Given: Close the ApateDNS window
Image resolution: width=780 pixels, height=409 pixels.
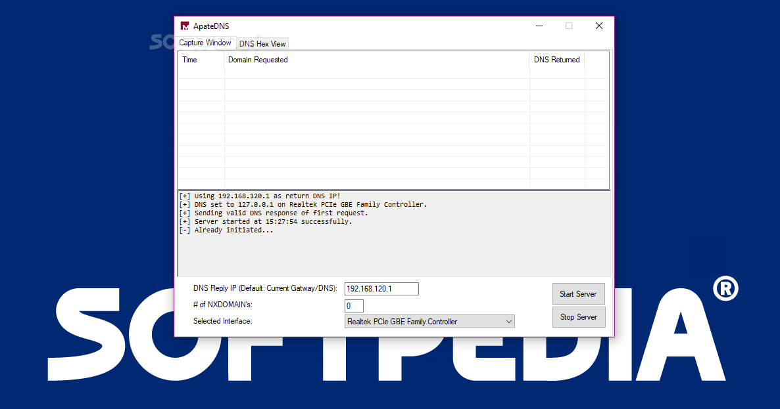Looking at the screenshot, I should pyautogui.click(x=599, y=26).
